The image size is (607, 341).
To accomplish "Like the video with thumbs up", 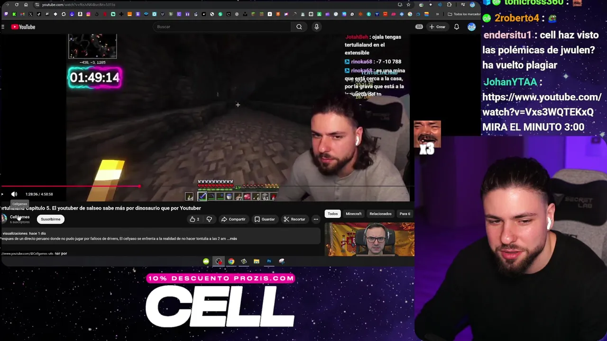I will [x=194, y=219].
